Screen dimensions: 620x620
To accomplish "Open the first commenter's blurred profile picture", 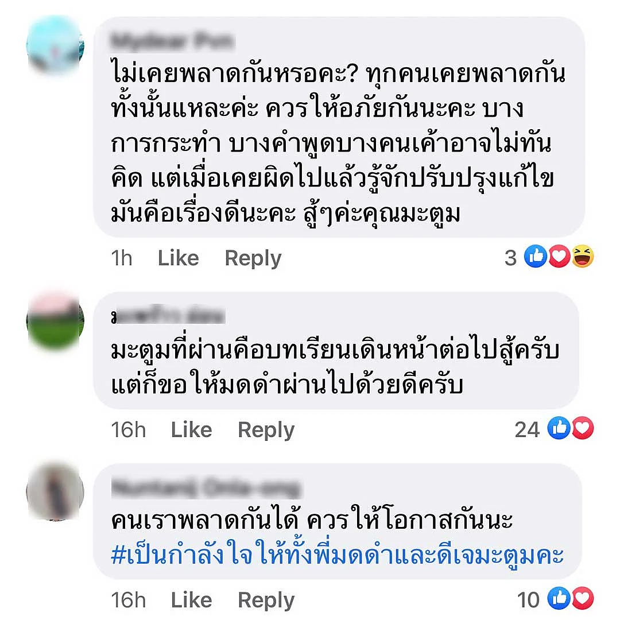I will click(x=55, y=45).
